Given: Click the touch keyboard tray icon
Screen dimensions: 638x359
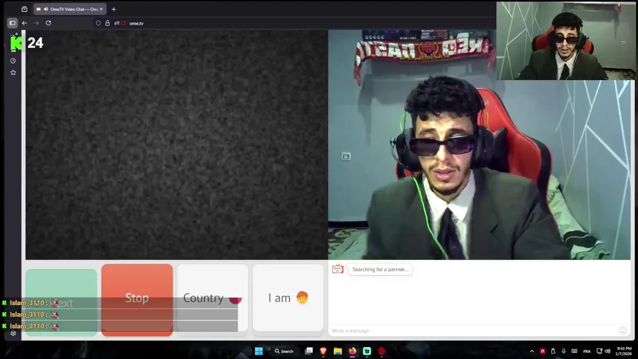Looking at the screenshot, I should [574, 351].
